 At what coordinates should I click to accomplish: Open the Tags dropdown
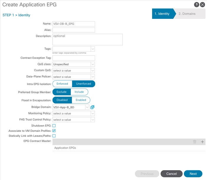(93, 49)
